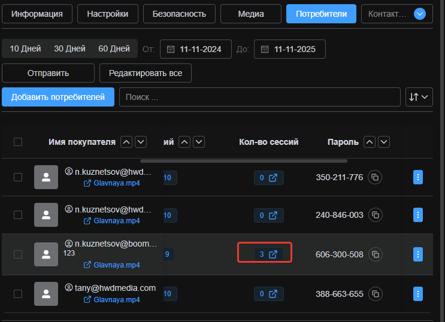445x322 pixels.
Task: Click Редактировать все button
Action: coord(146,73)
